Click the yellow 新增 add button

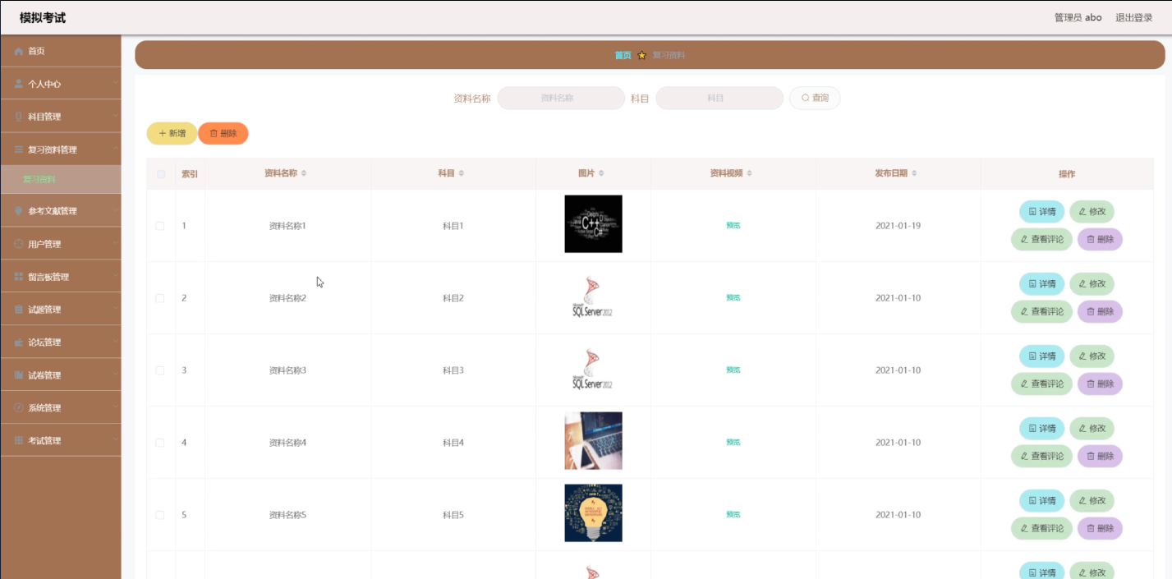click(x=172, y=133)
